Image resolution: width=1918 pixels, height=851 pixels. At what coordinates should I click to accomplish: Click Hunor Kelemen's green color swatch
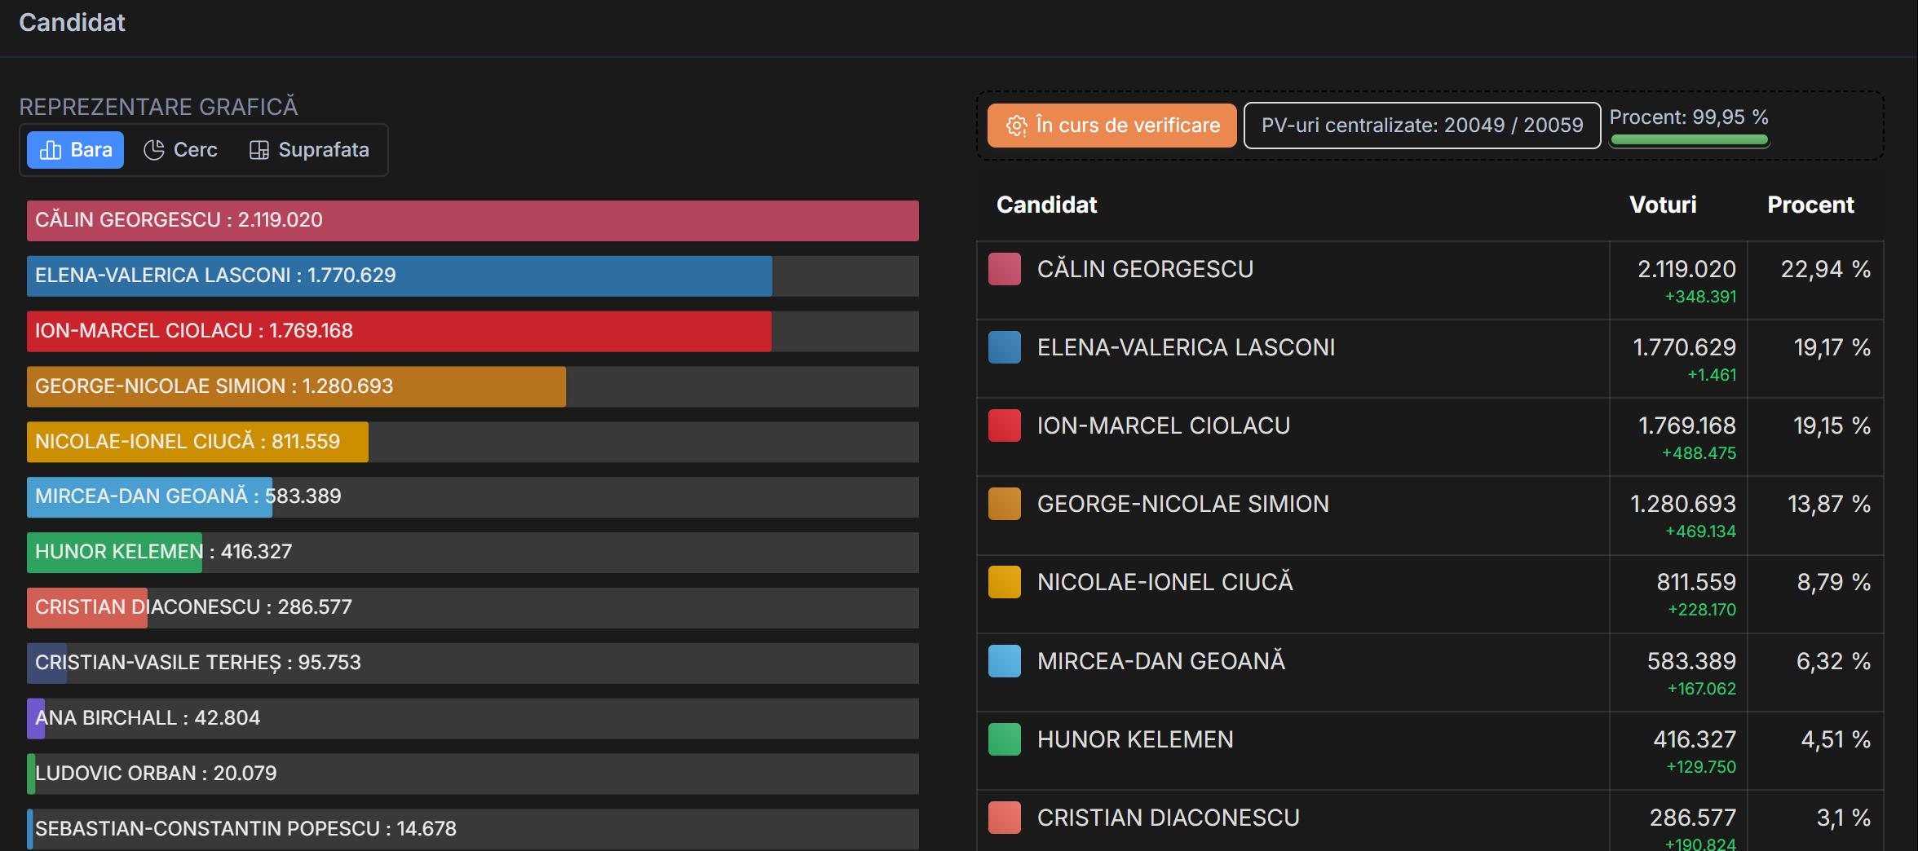(x=1004, y=739)
